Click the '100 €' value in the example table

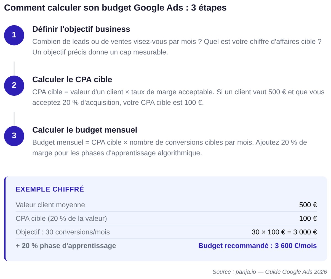(308, 219)
